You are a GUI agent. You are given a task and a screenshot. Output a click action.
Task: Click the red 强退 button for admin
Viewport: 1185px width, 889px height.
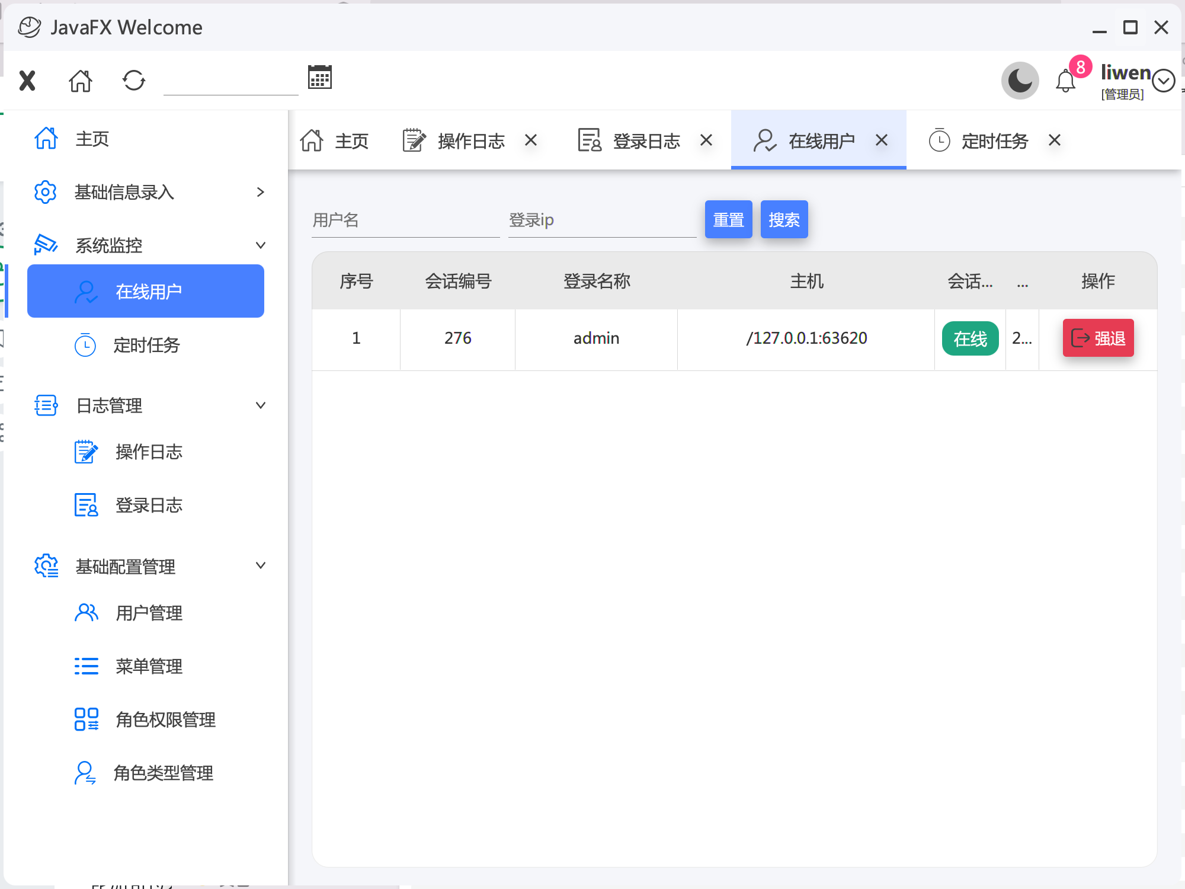pyautogui.click(x=1098, y=338)
